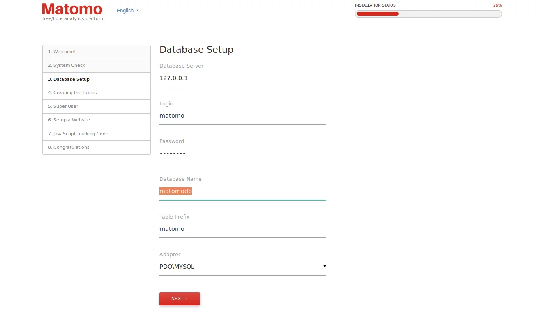This screenshot has height=326, width=546.
Task: Focus the Table Prefix field
Action: click(x=242, y=229)
